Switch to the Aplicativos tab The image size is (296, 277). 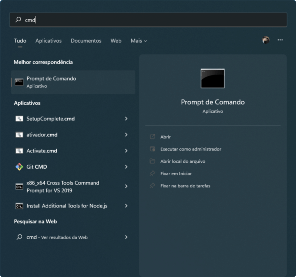(48, 41)
